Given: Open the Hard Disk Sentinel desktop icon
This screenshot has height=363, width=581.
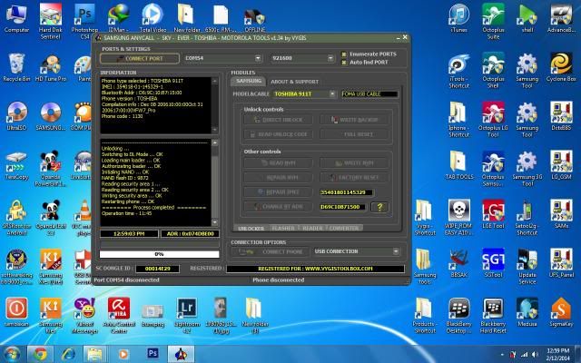Looking at the screenshot, I should [51, 21].
